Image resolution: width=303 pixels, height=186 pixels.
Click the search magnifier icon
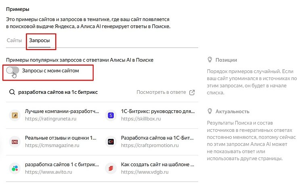[12, 92]
